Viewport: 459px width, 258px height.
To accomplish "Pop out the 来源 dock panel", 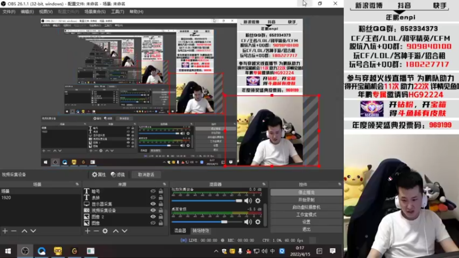I will [164, 184].
